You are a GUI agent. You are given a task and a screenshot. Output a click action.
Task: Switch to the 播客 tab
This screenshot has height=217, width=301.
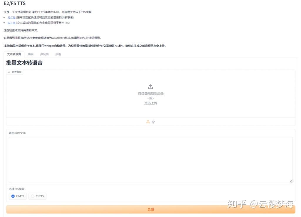(31, 54)
